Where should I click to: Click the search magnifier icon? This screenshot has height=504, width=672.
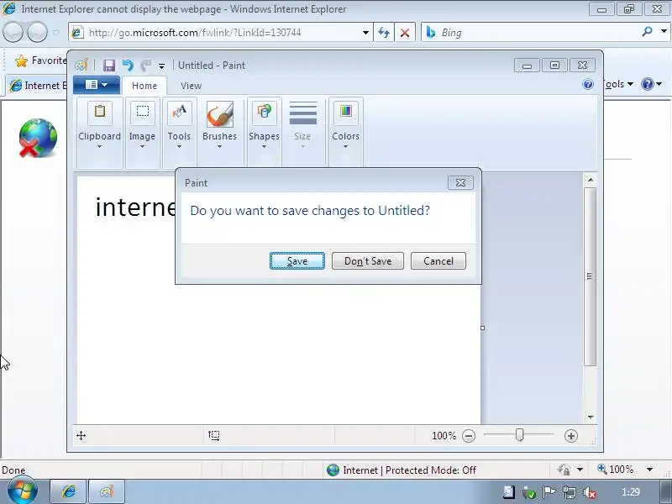(647, 31)
